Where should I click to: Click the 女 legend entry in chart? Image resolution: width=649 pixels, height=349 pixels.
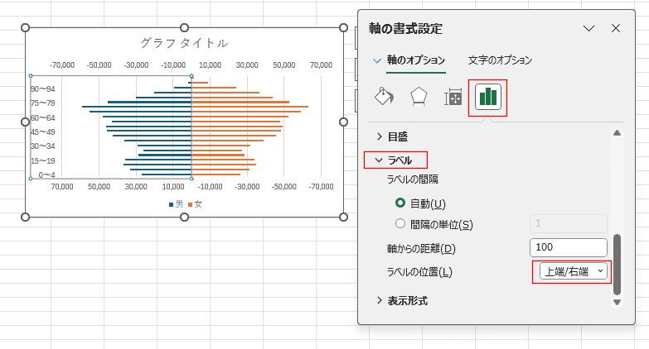pyautogui.click(x=196, y=204)
